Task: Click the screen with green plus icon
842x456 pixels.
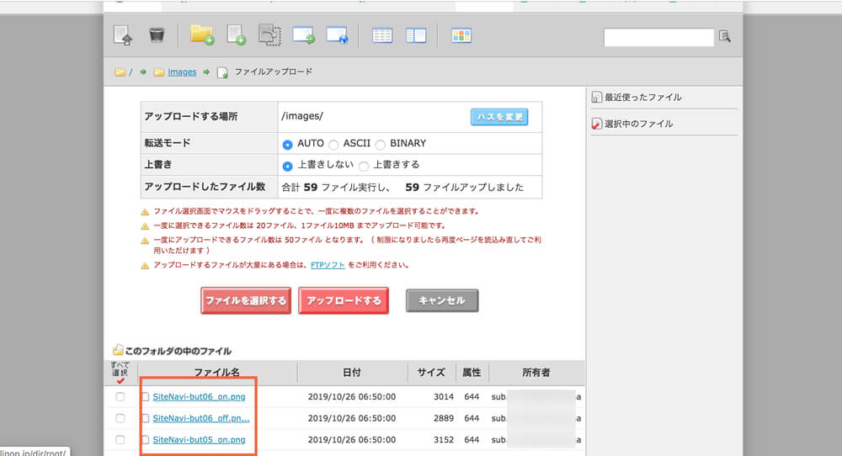Action: [x=303, y=35]
